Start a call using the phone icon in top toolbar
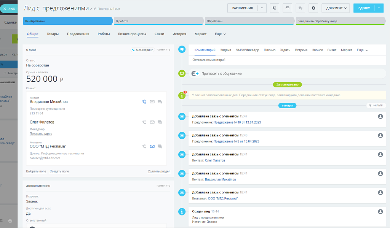This screenshot has height=228, width=390. click(x=274, y=8)
